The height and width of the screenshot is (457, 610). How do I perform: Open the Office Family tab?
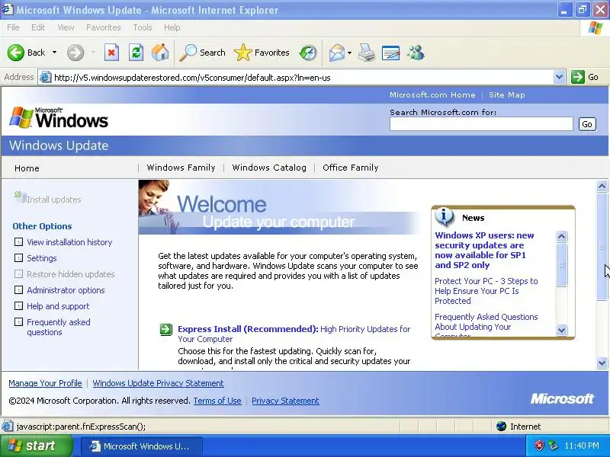(x=351, y=168)
